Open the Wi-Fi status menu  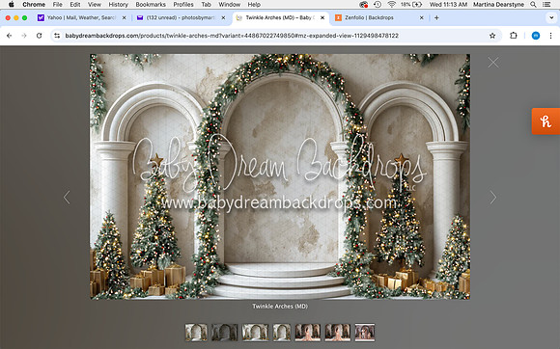(x=392, y=5)
